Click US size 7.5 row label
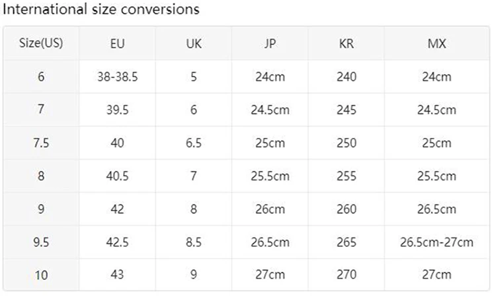Viewport: 496px width, 297px height. 41,143
